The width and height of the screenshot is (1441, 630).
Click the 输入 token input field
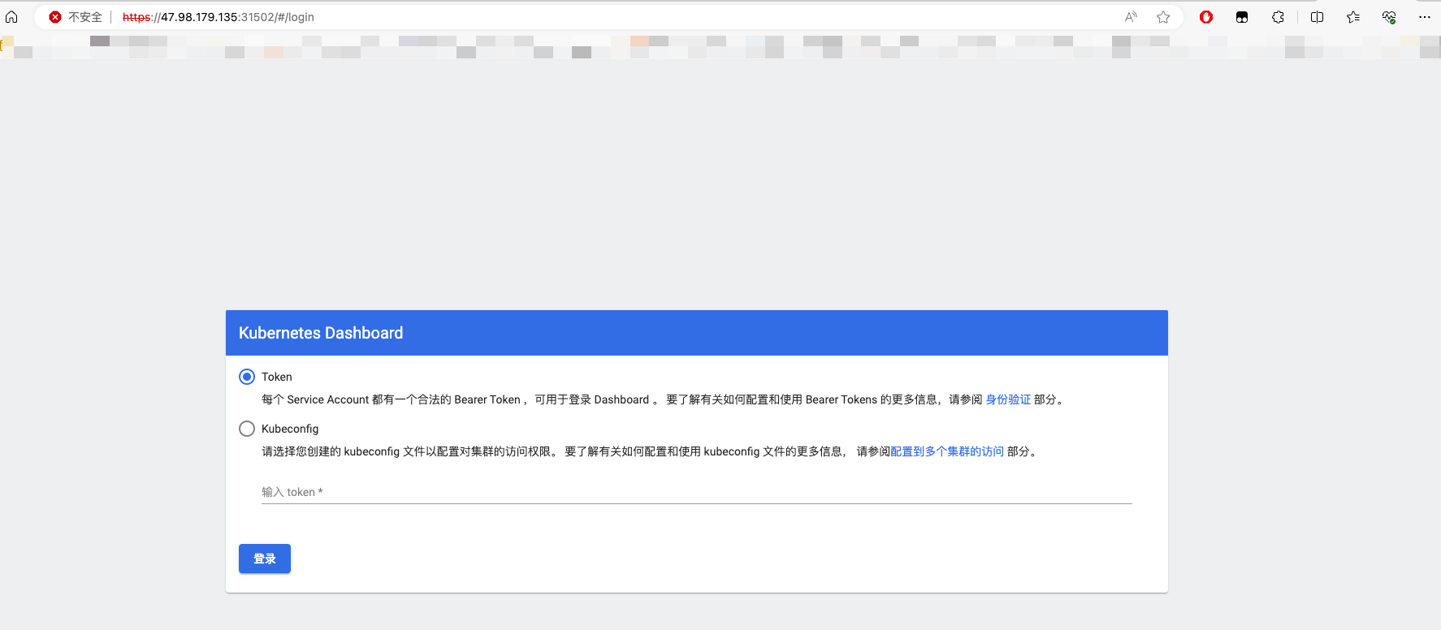click(697, 492)
